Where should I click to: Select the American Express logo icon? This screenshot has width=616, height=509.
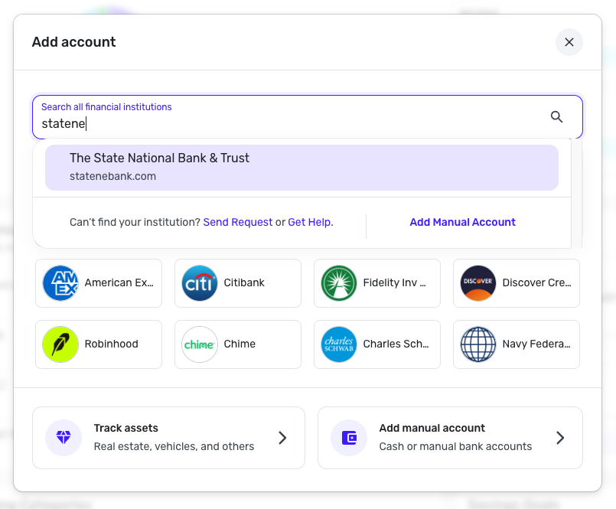click(x=61, y=283)
